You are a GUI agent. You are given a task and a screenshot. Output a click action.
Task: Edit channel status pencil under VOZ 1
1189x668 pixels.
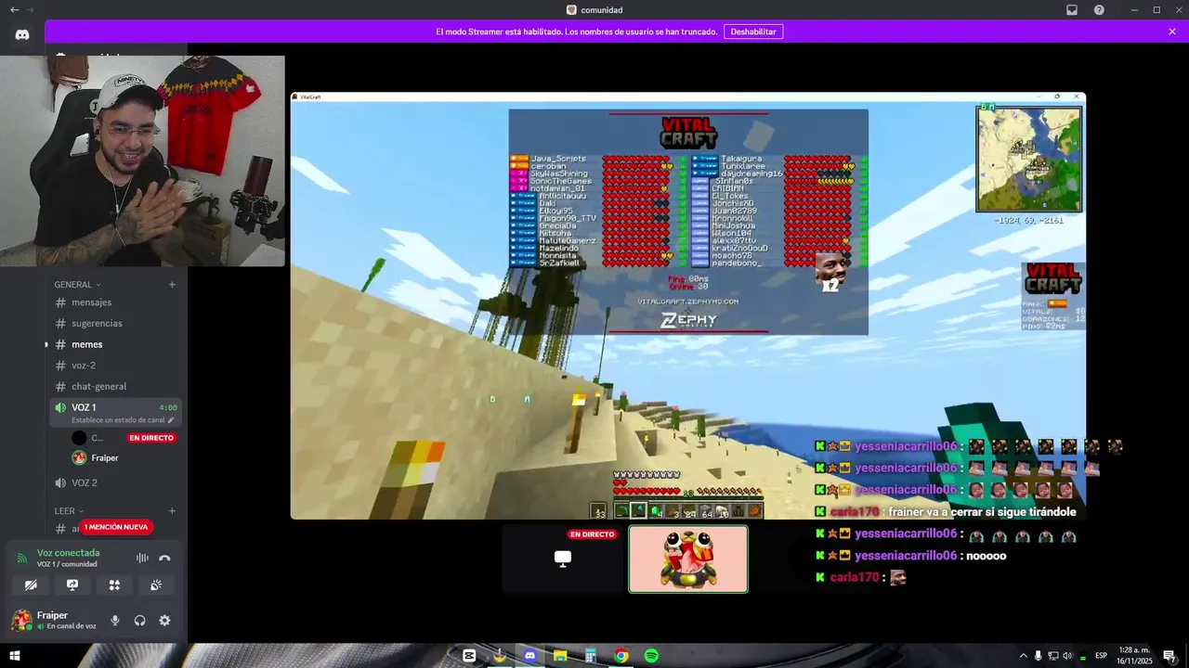click(x=171, y=420)
